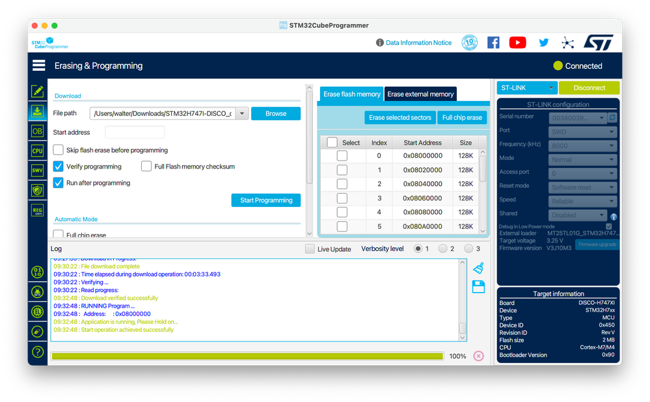Open the hamburger main menu
The width and height of the screenshot is (650, 402).
(38, 66)
